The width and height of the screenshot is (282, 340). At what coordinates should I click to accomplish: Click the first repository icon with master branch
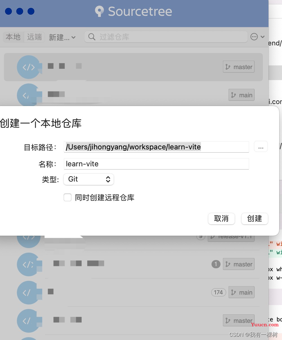[x=29, y=67]
